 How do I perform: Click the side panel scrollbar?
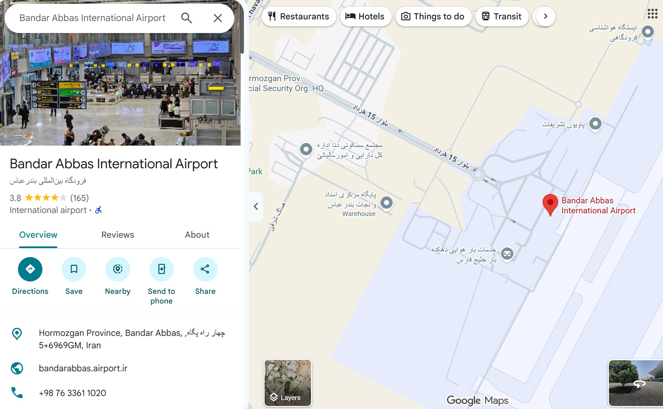coord(242,27)
